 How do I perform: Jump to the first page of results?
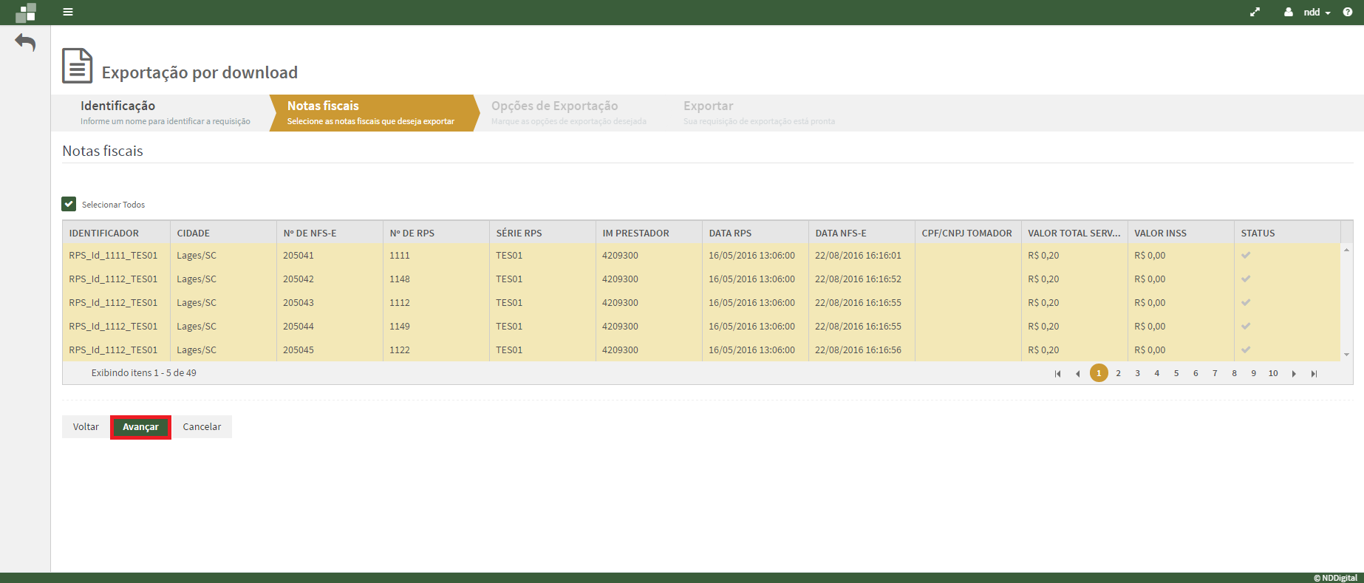click(x=1057, y=374)
